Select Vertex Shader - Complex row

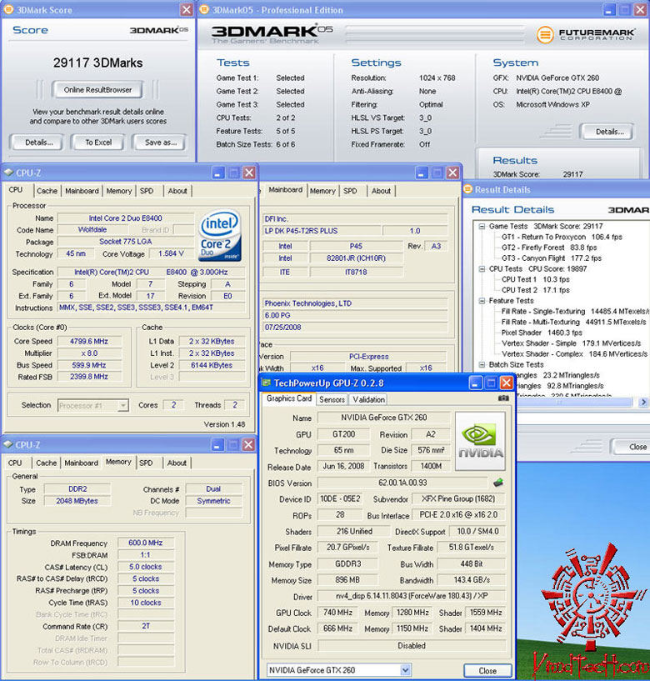click(x=574, y=354)
